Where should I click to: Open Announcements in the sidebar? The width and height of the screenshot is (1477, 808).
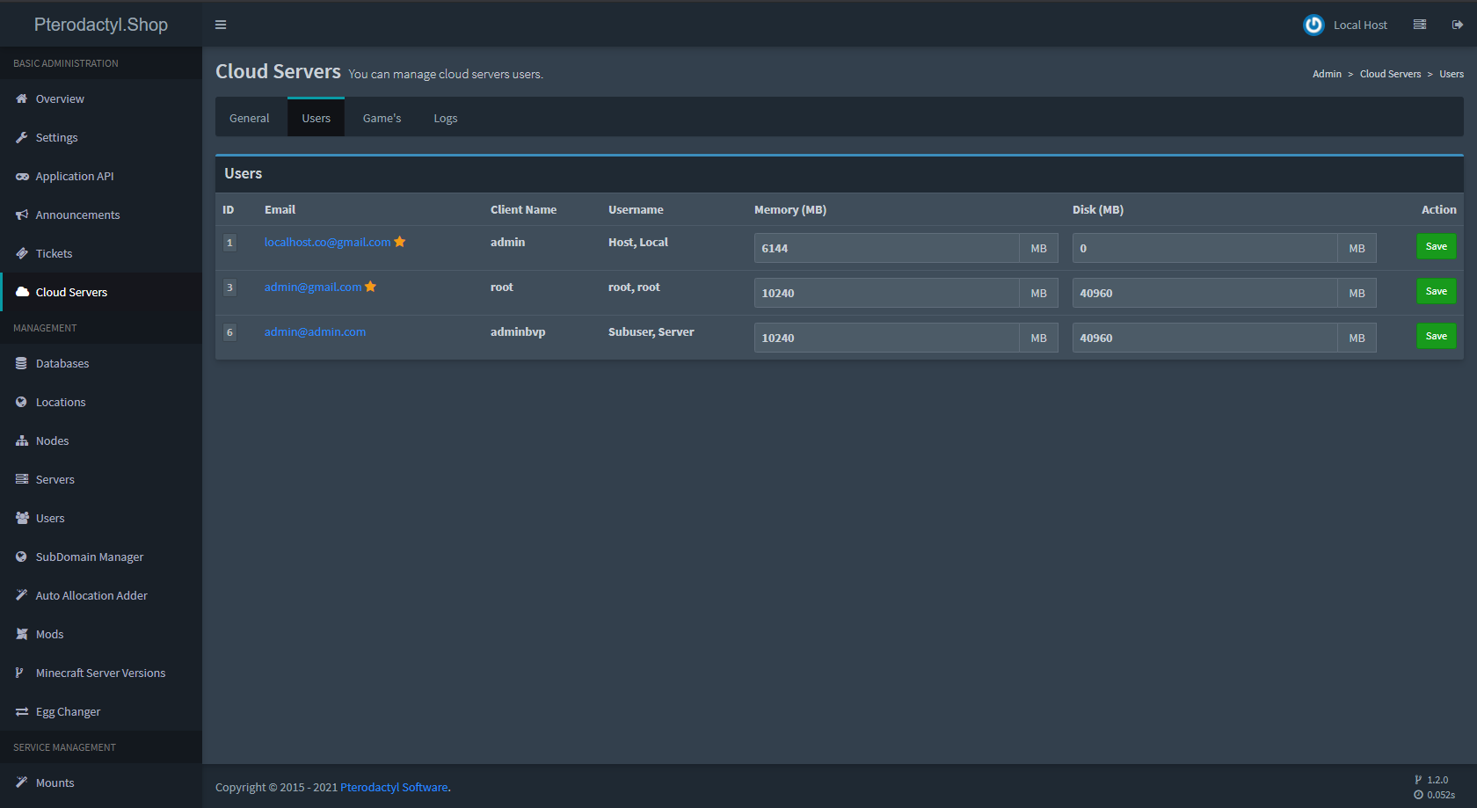point(77,215)
